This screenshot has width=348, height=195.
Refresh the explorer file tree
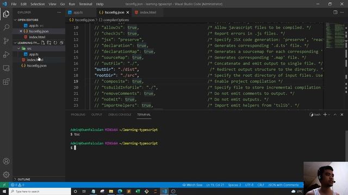55,43
